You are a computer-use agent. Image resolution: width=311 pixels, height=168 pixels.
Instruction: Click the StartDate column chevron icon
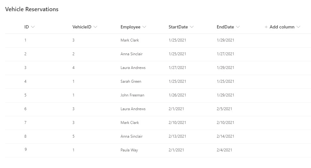(192, 27)
